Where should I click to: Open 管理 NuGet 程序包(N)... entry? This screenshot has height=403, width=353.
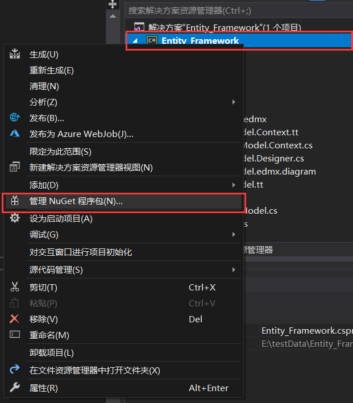(124, 201)
